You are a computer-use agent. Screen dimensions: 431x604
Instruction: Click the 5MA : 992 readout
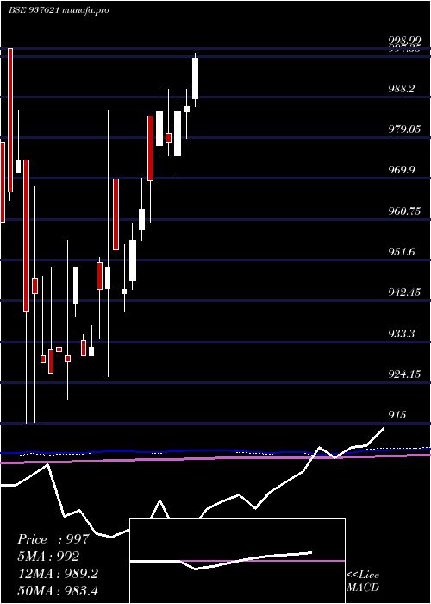[48, 557]
